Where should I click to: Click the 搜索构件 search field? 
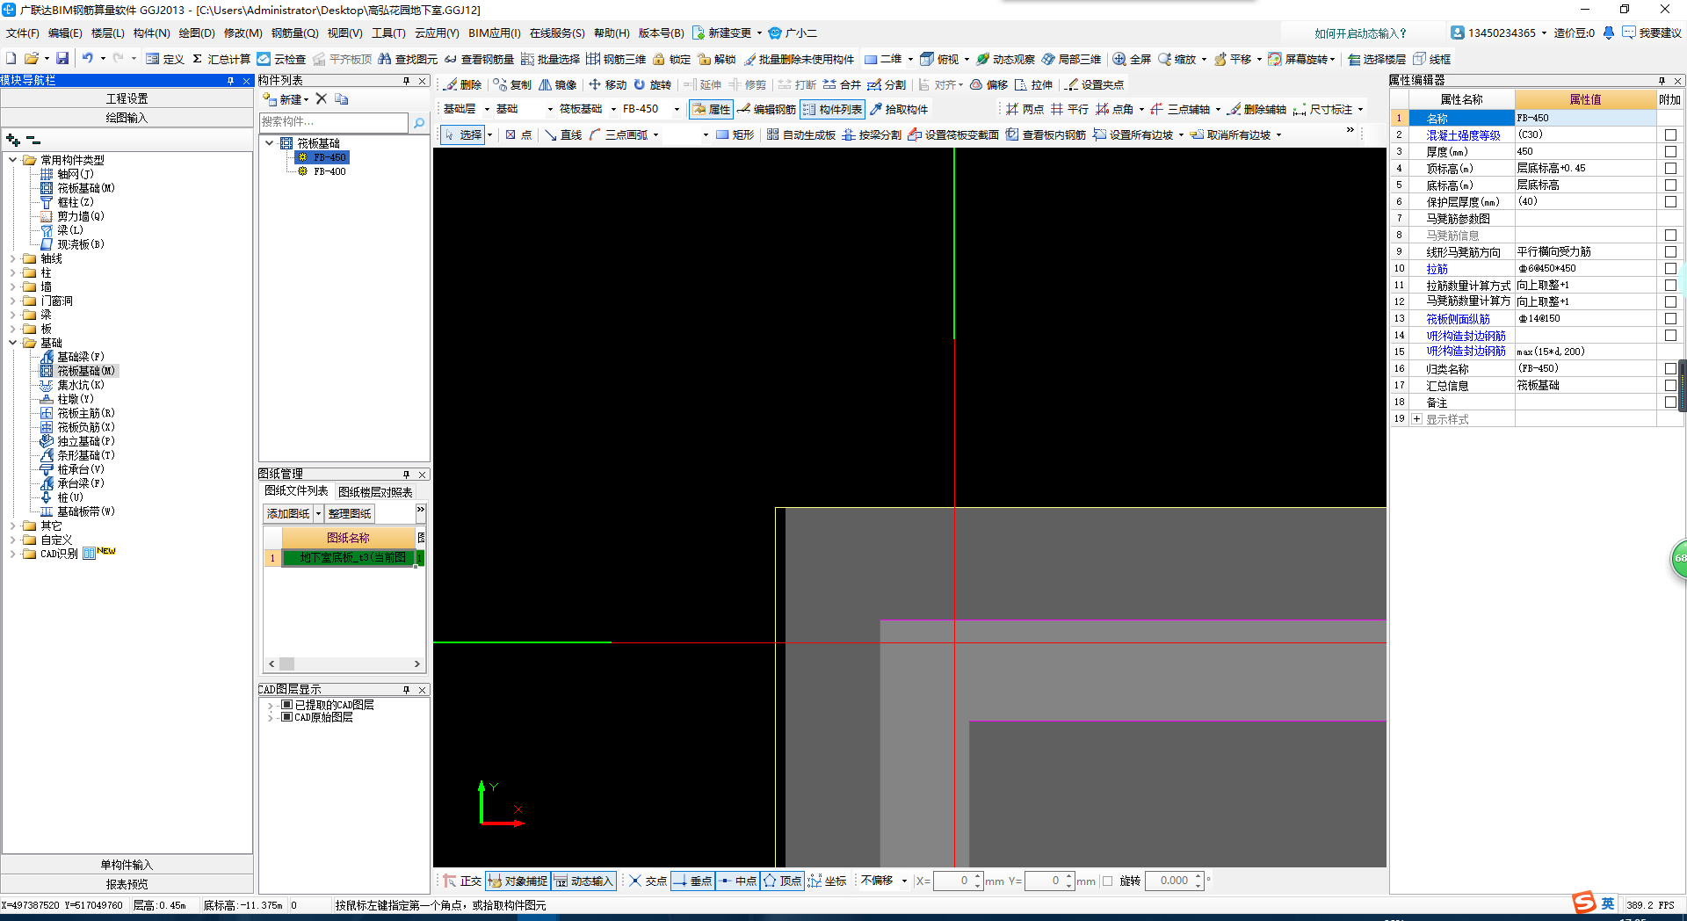click(334, 122)
